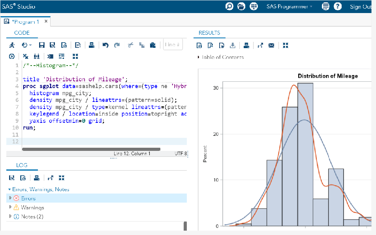Click the Sign Out link
The width and height of the screenshot is (376, 235).
(361, 7)
